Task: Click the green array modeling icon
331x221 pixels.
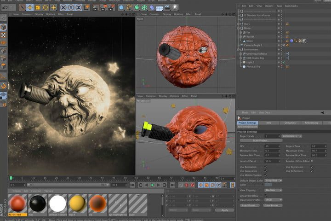Action: pyautogui.click(x=144, y=8)
